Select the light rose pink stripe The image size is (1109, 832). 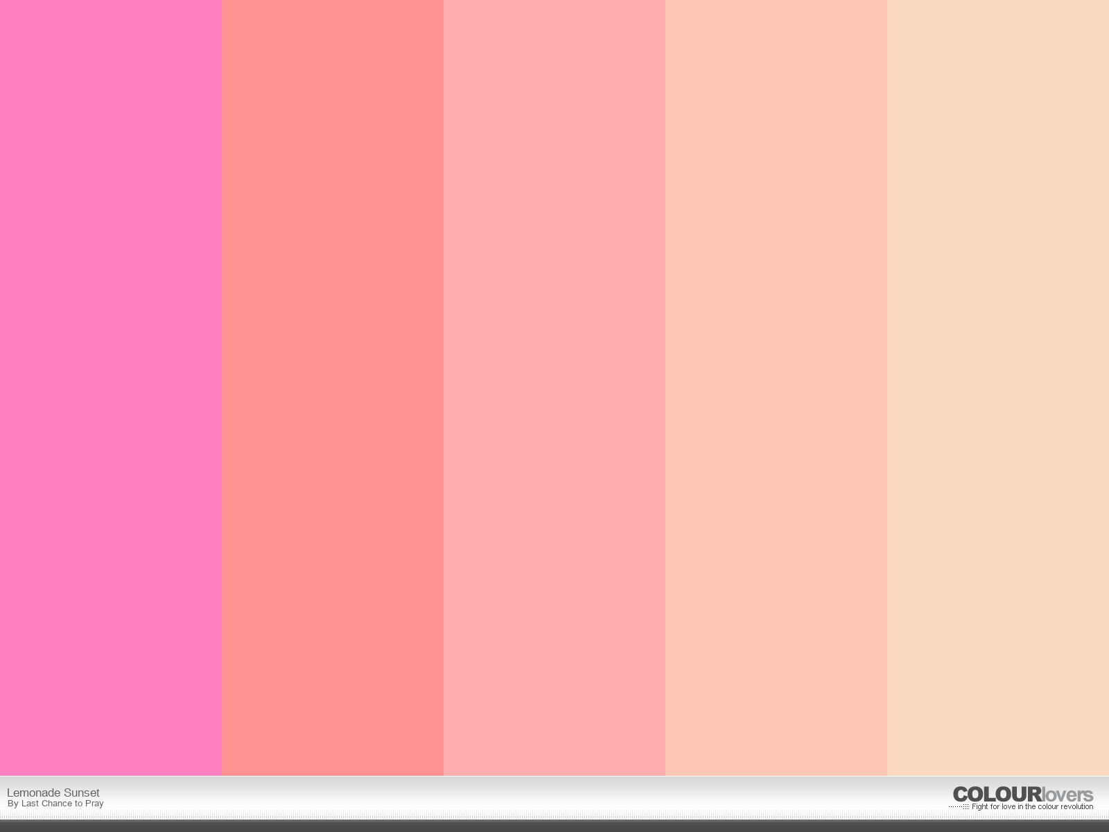554,388
